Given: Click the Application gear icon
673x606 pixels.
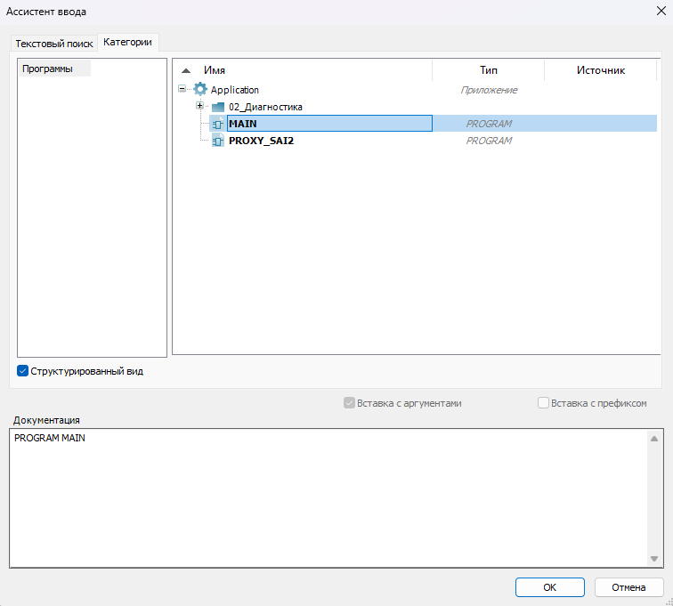Looking at the screenshot, I should (200, 90).
